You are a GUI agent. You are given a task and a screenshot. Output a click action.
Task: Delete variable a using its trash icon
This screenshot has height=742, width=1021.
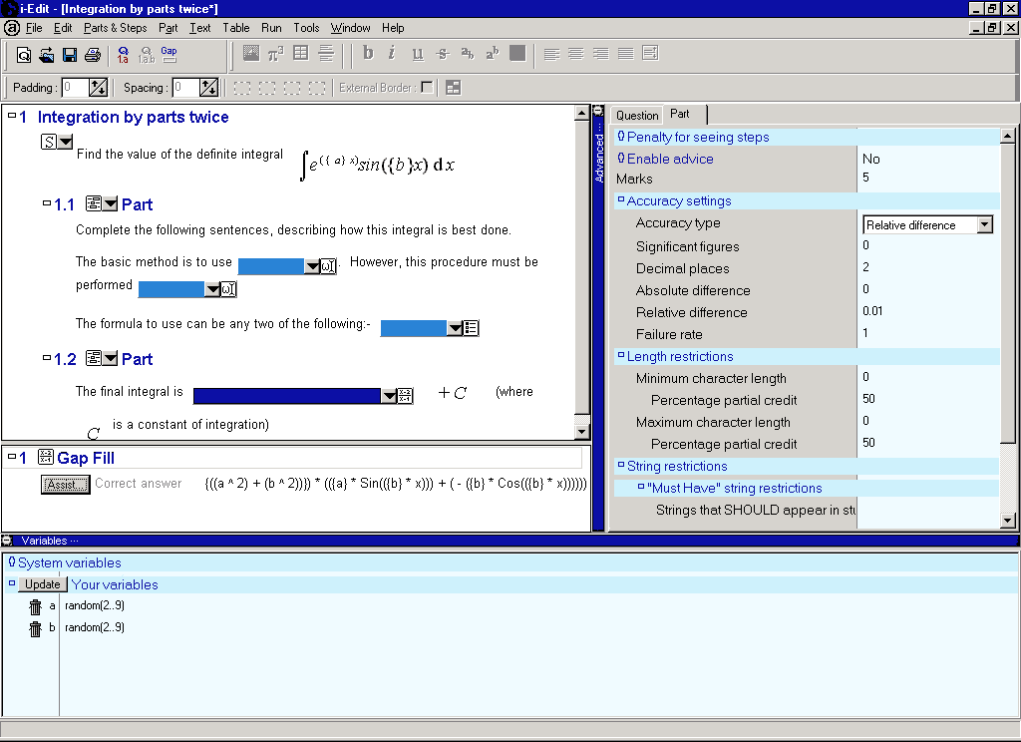point(36,606)
